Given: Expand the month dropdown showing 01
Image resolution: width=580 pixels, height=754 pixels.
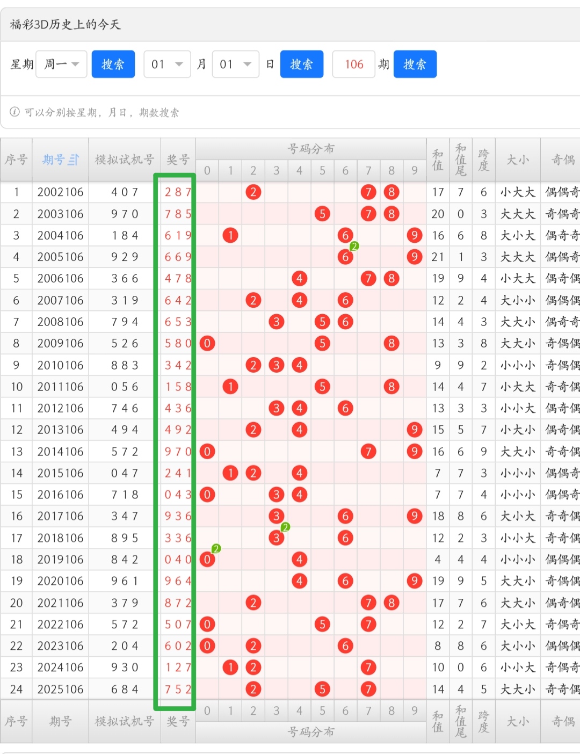Looking at the screenshot, I should tap(167, 64).
